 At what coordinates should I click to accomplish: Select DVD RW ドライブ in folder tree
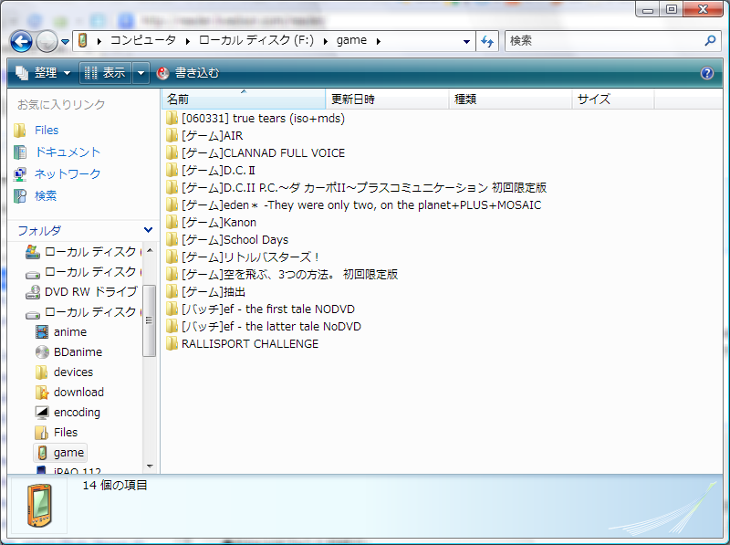coord(90,291)
